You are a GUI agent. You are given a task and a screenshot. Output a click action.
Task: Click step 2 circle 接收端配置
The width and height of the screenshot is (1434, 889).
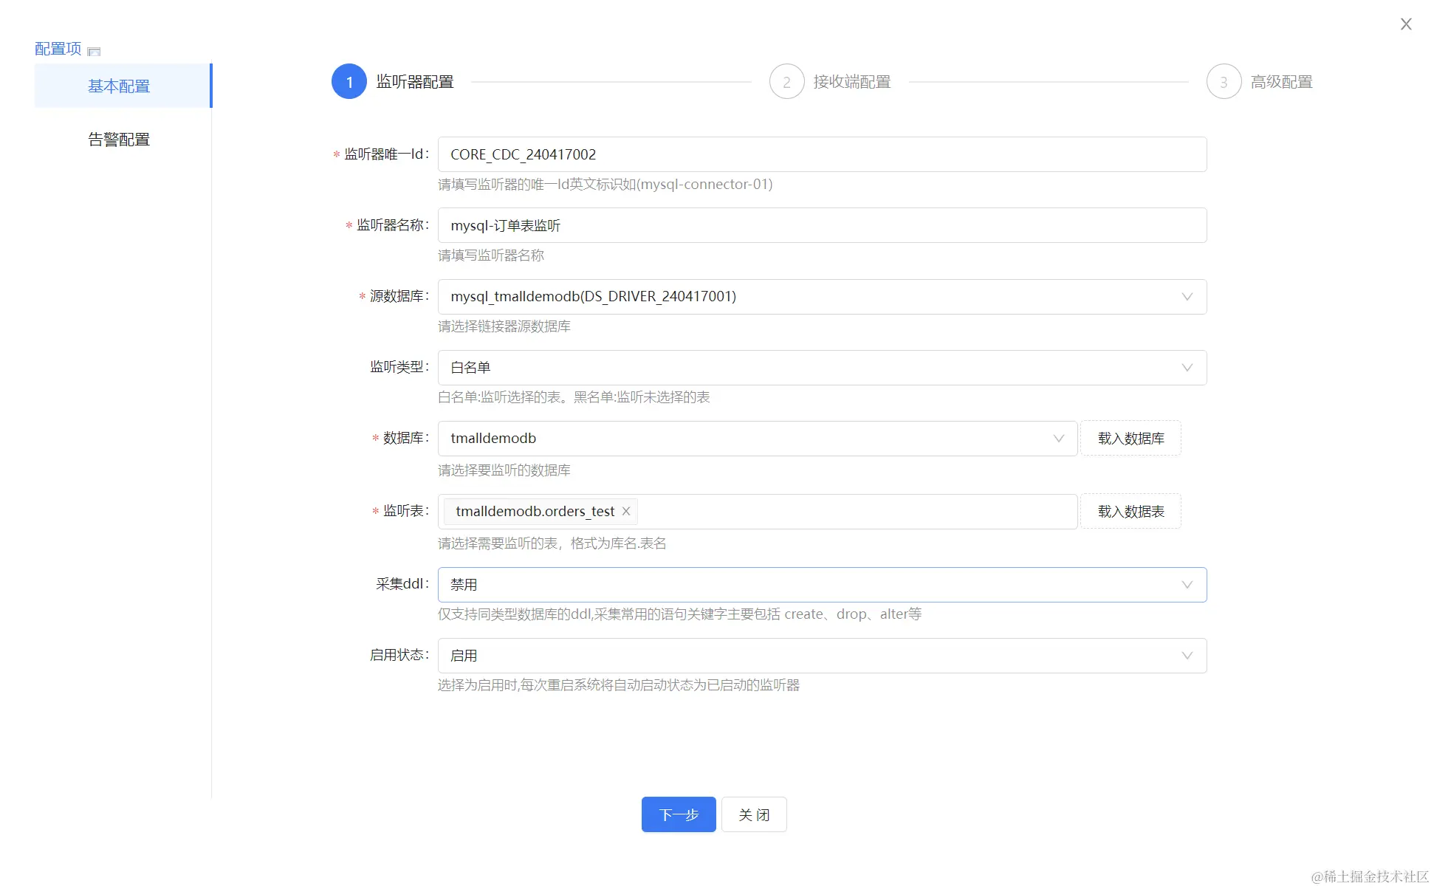tap(786, 82)
